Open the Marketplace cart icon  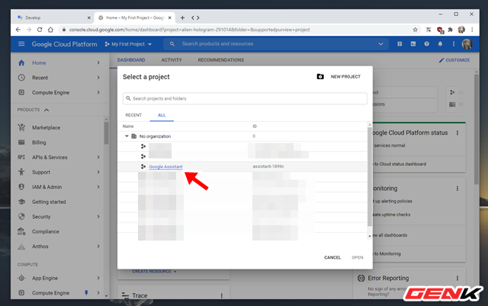pyautogui.click(x=21, y=127)
